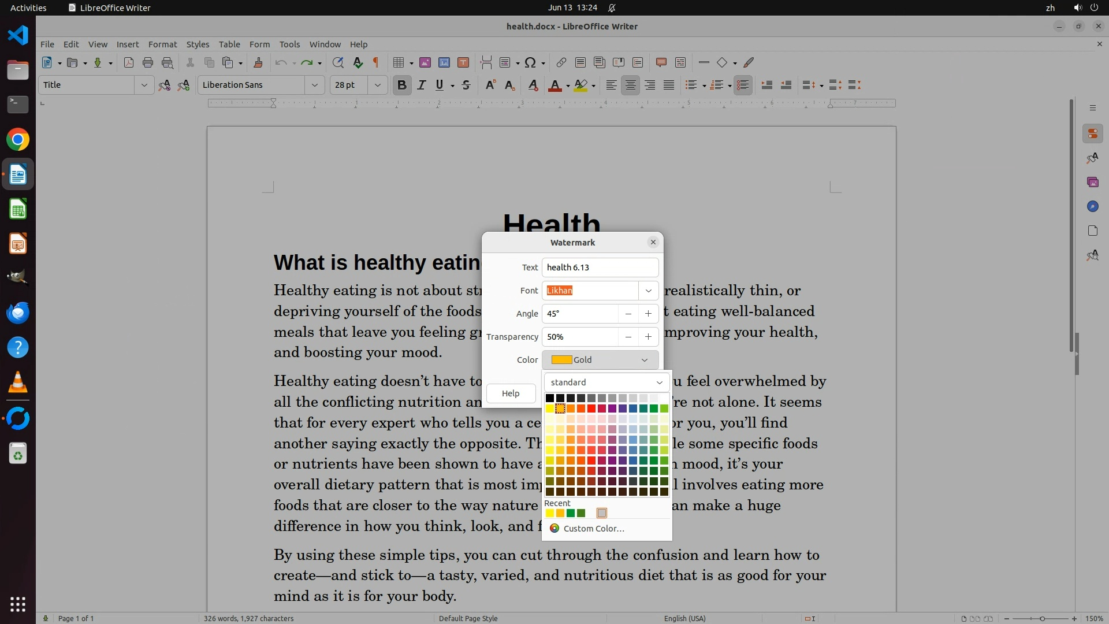Click the Clone Formatting paintbrush icon
The image size is (1109, 624).
pos(258,63)
